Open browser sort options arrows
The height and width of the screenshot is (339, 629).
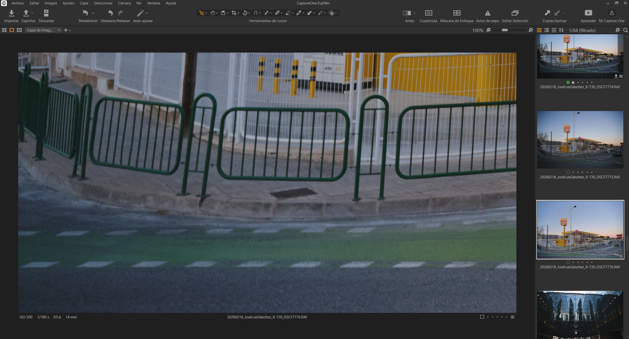point(561,30)
